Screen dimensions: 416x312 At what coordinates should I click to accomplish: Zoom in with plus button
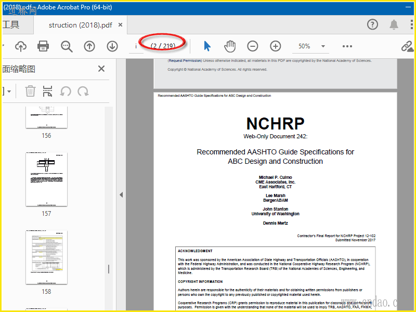click(276, 46)
